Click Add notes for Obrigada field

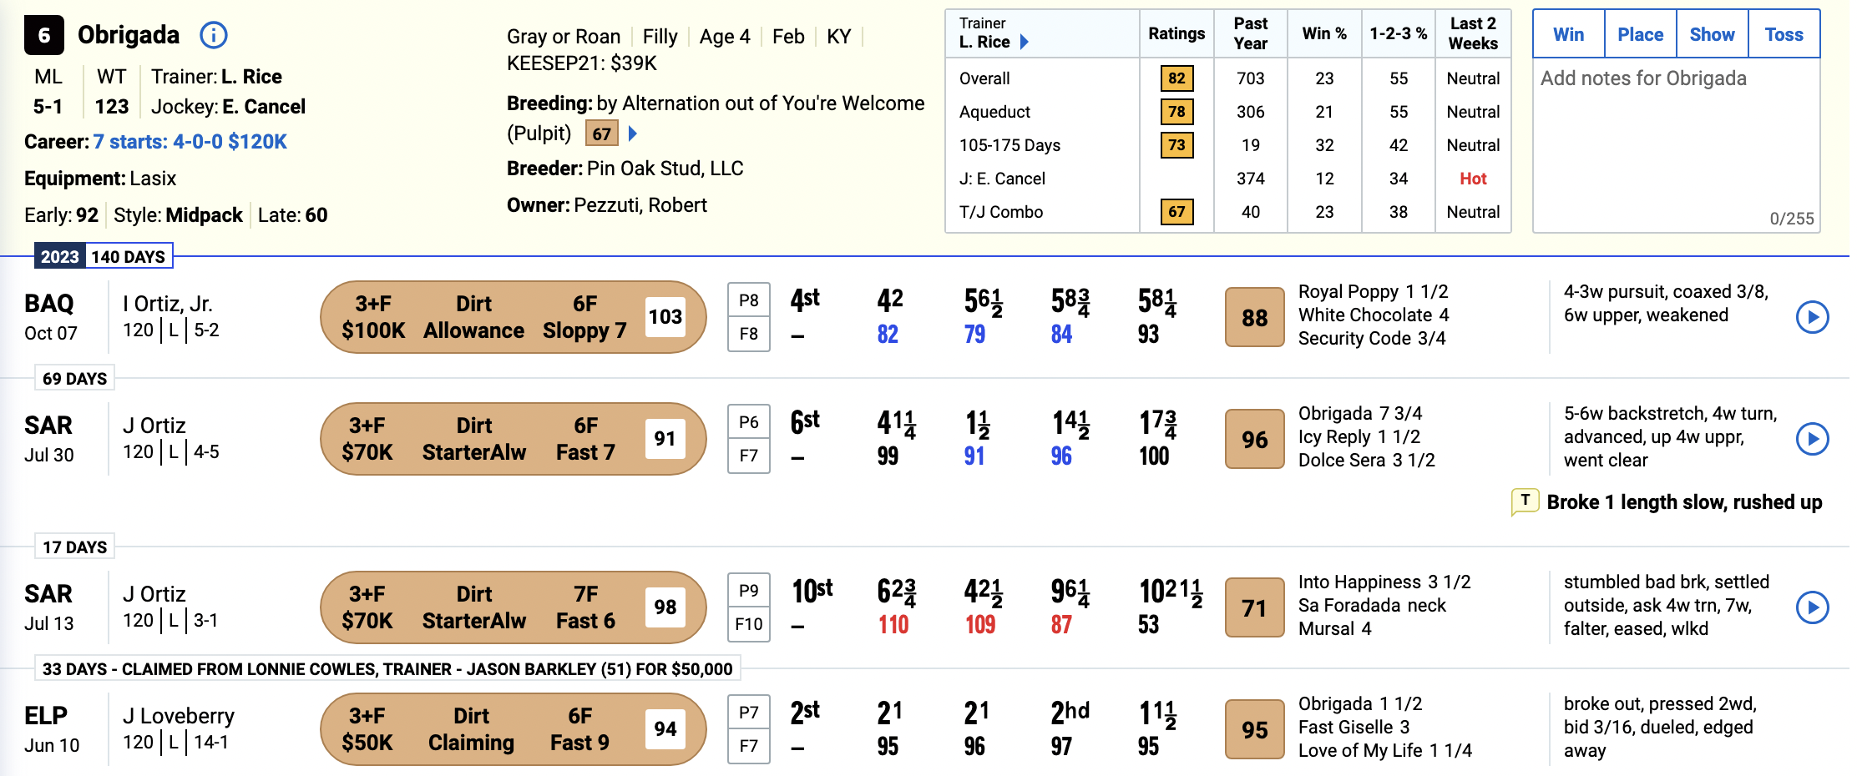(1676, 145)
